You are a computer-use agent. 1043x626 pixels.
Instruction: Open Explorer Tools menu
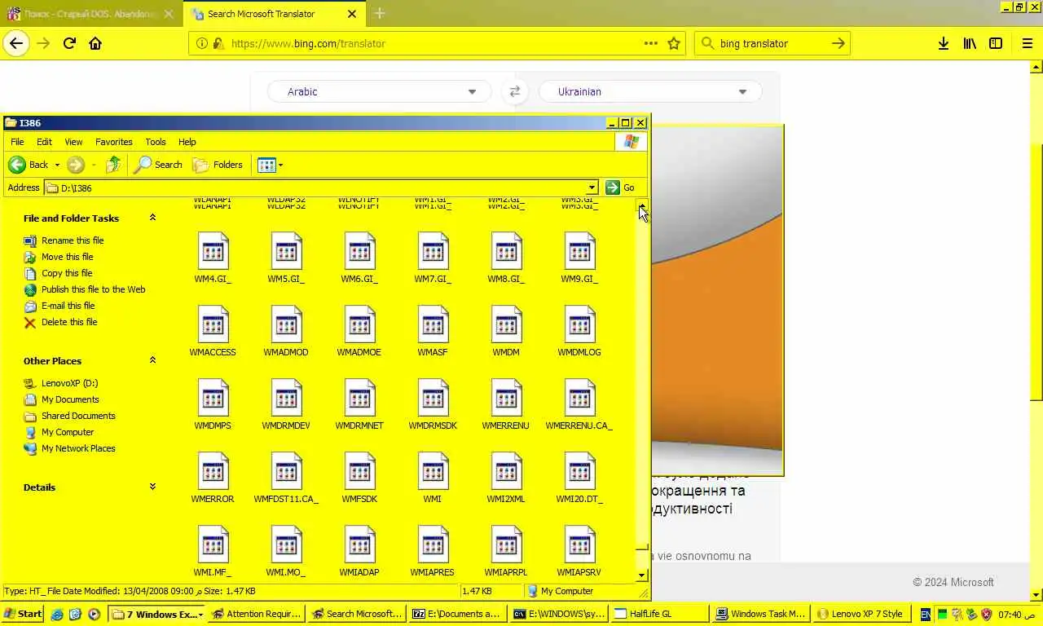(155, 142)
